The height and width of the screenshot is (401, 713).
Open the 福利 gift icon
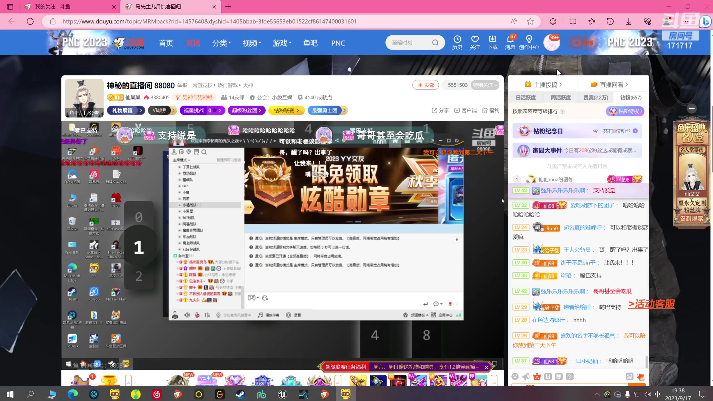click(x=490, y=111)
